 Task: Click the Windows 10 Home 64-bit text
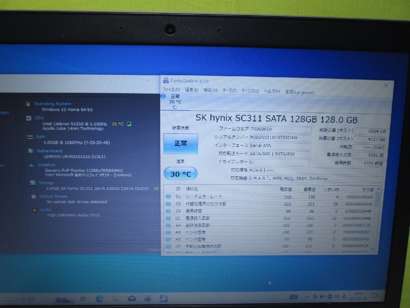click(67, 110)
